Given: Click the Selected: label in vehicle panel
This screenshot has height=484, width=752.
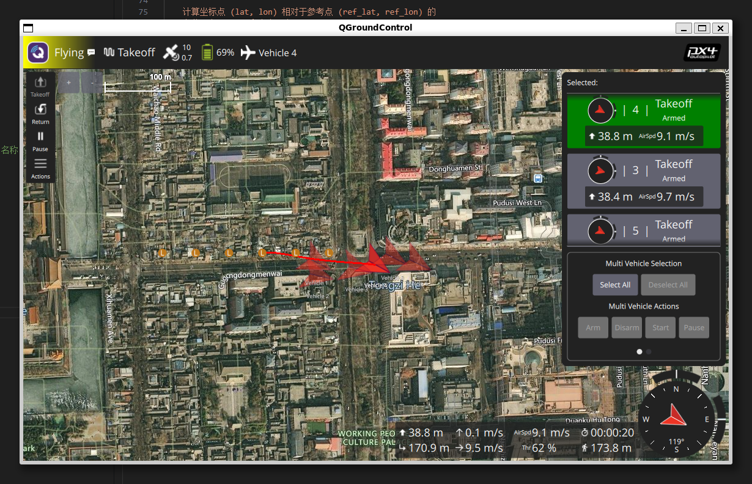Looking at the screenshot, I should pos(582,82).
